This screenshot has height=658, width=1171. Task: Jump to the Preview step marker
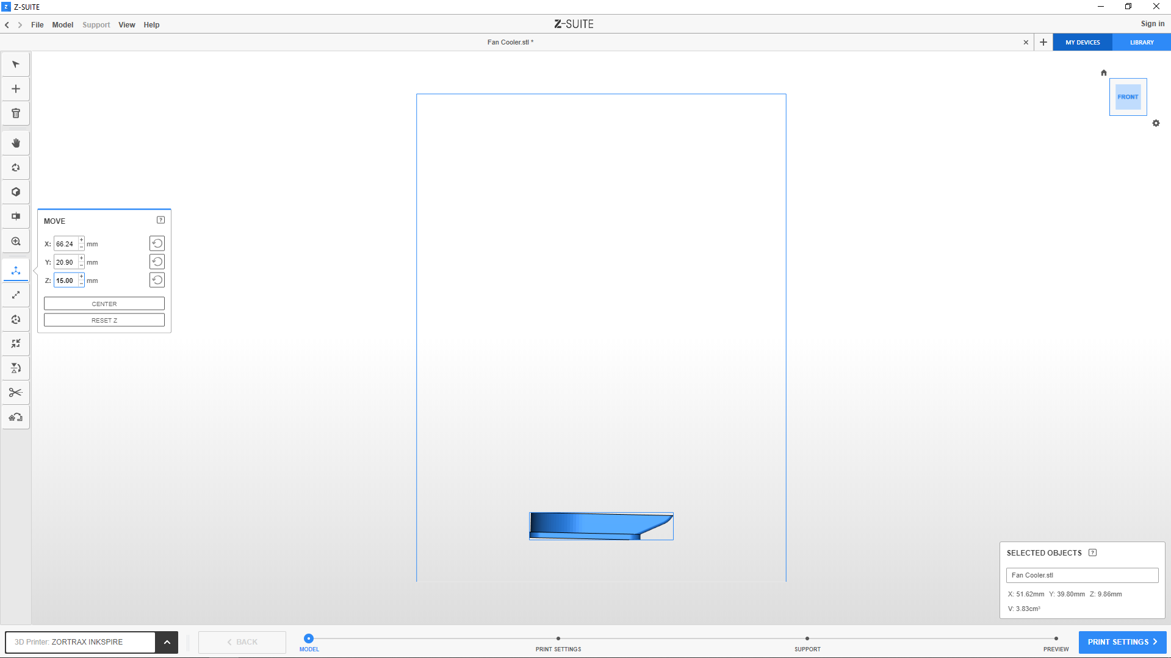[x=1056, y=638]
